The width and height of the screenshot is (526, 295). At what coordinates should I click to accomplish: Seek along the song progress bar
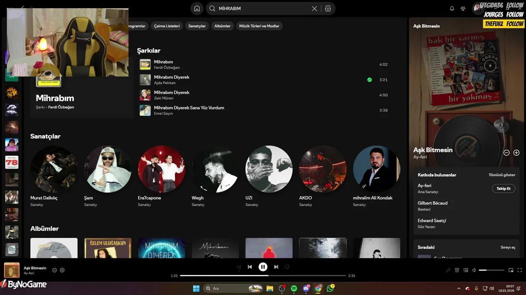click(x=263, y=276)
